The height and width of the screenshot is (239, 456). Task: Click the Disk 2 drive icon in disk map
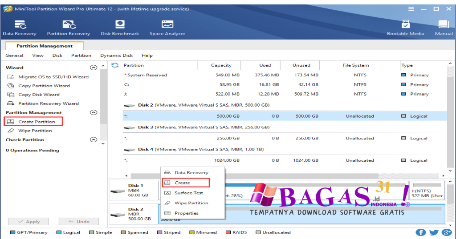(x=118, y=215)
